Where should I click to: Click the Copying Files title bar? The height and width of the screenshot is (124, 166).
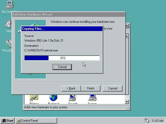point(62,29)
